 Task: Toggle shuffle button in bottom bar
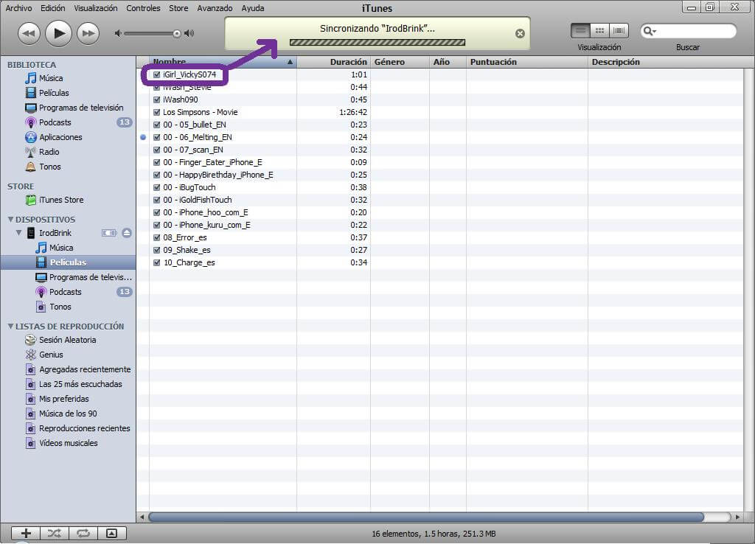pyautogui.click(x=55, y=533)
